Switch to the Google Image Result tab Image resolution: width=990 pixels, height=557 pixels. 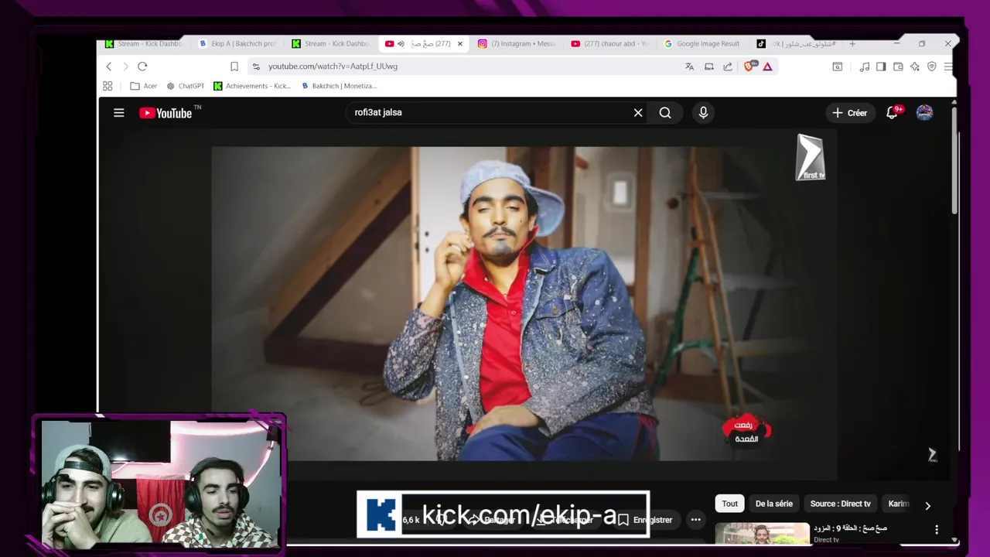(x=702, y=44)
